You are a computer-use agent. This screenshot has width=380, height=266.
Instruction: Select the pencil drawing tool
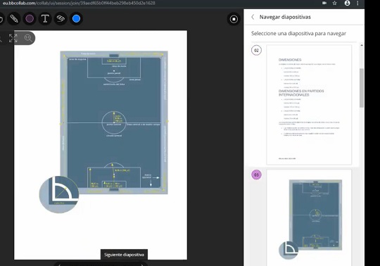click(14, 19)
